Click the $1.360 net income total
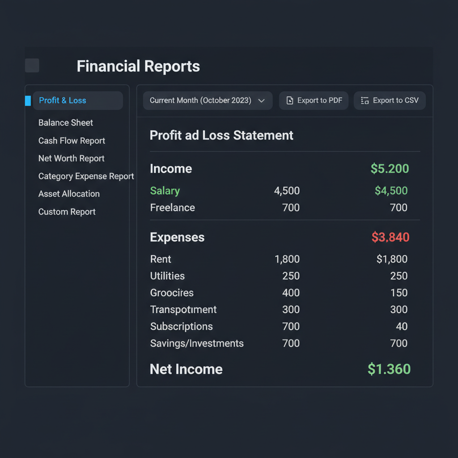This screenshot has width=458, height=458. [389, 369]
